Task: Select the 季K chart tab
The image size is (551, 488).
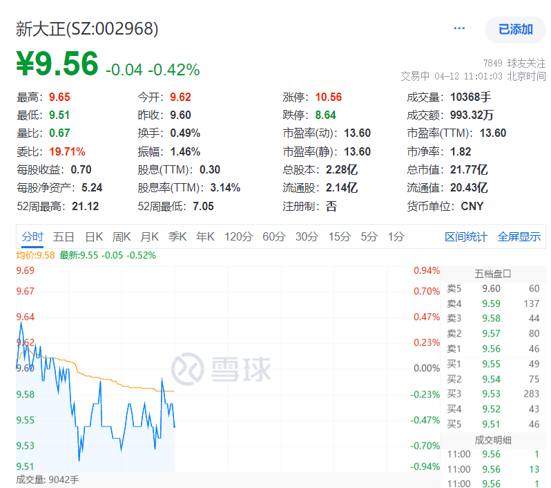Action: click(x=177, y=237)
